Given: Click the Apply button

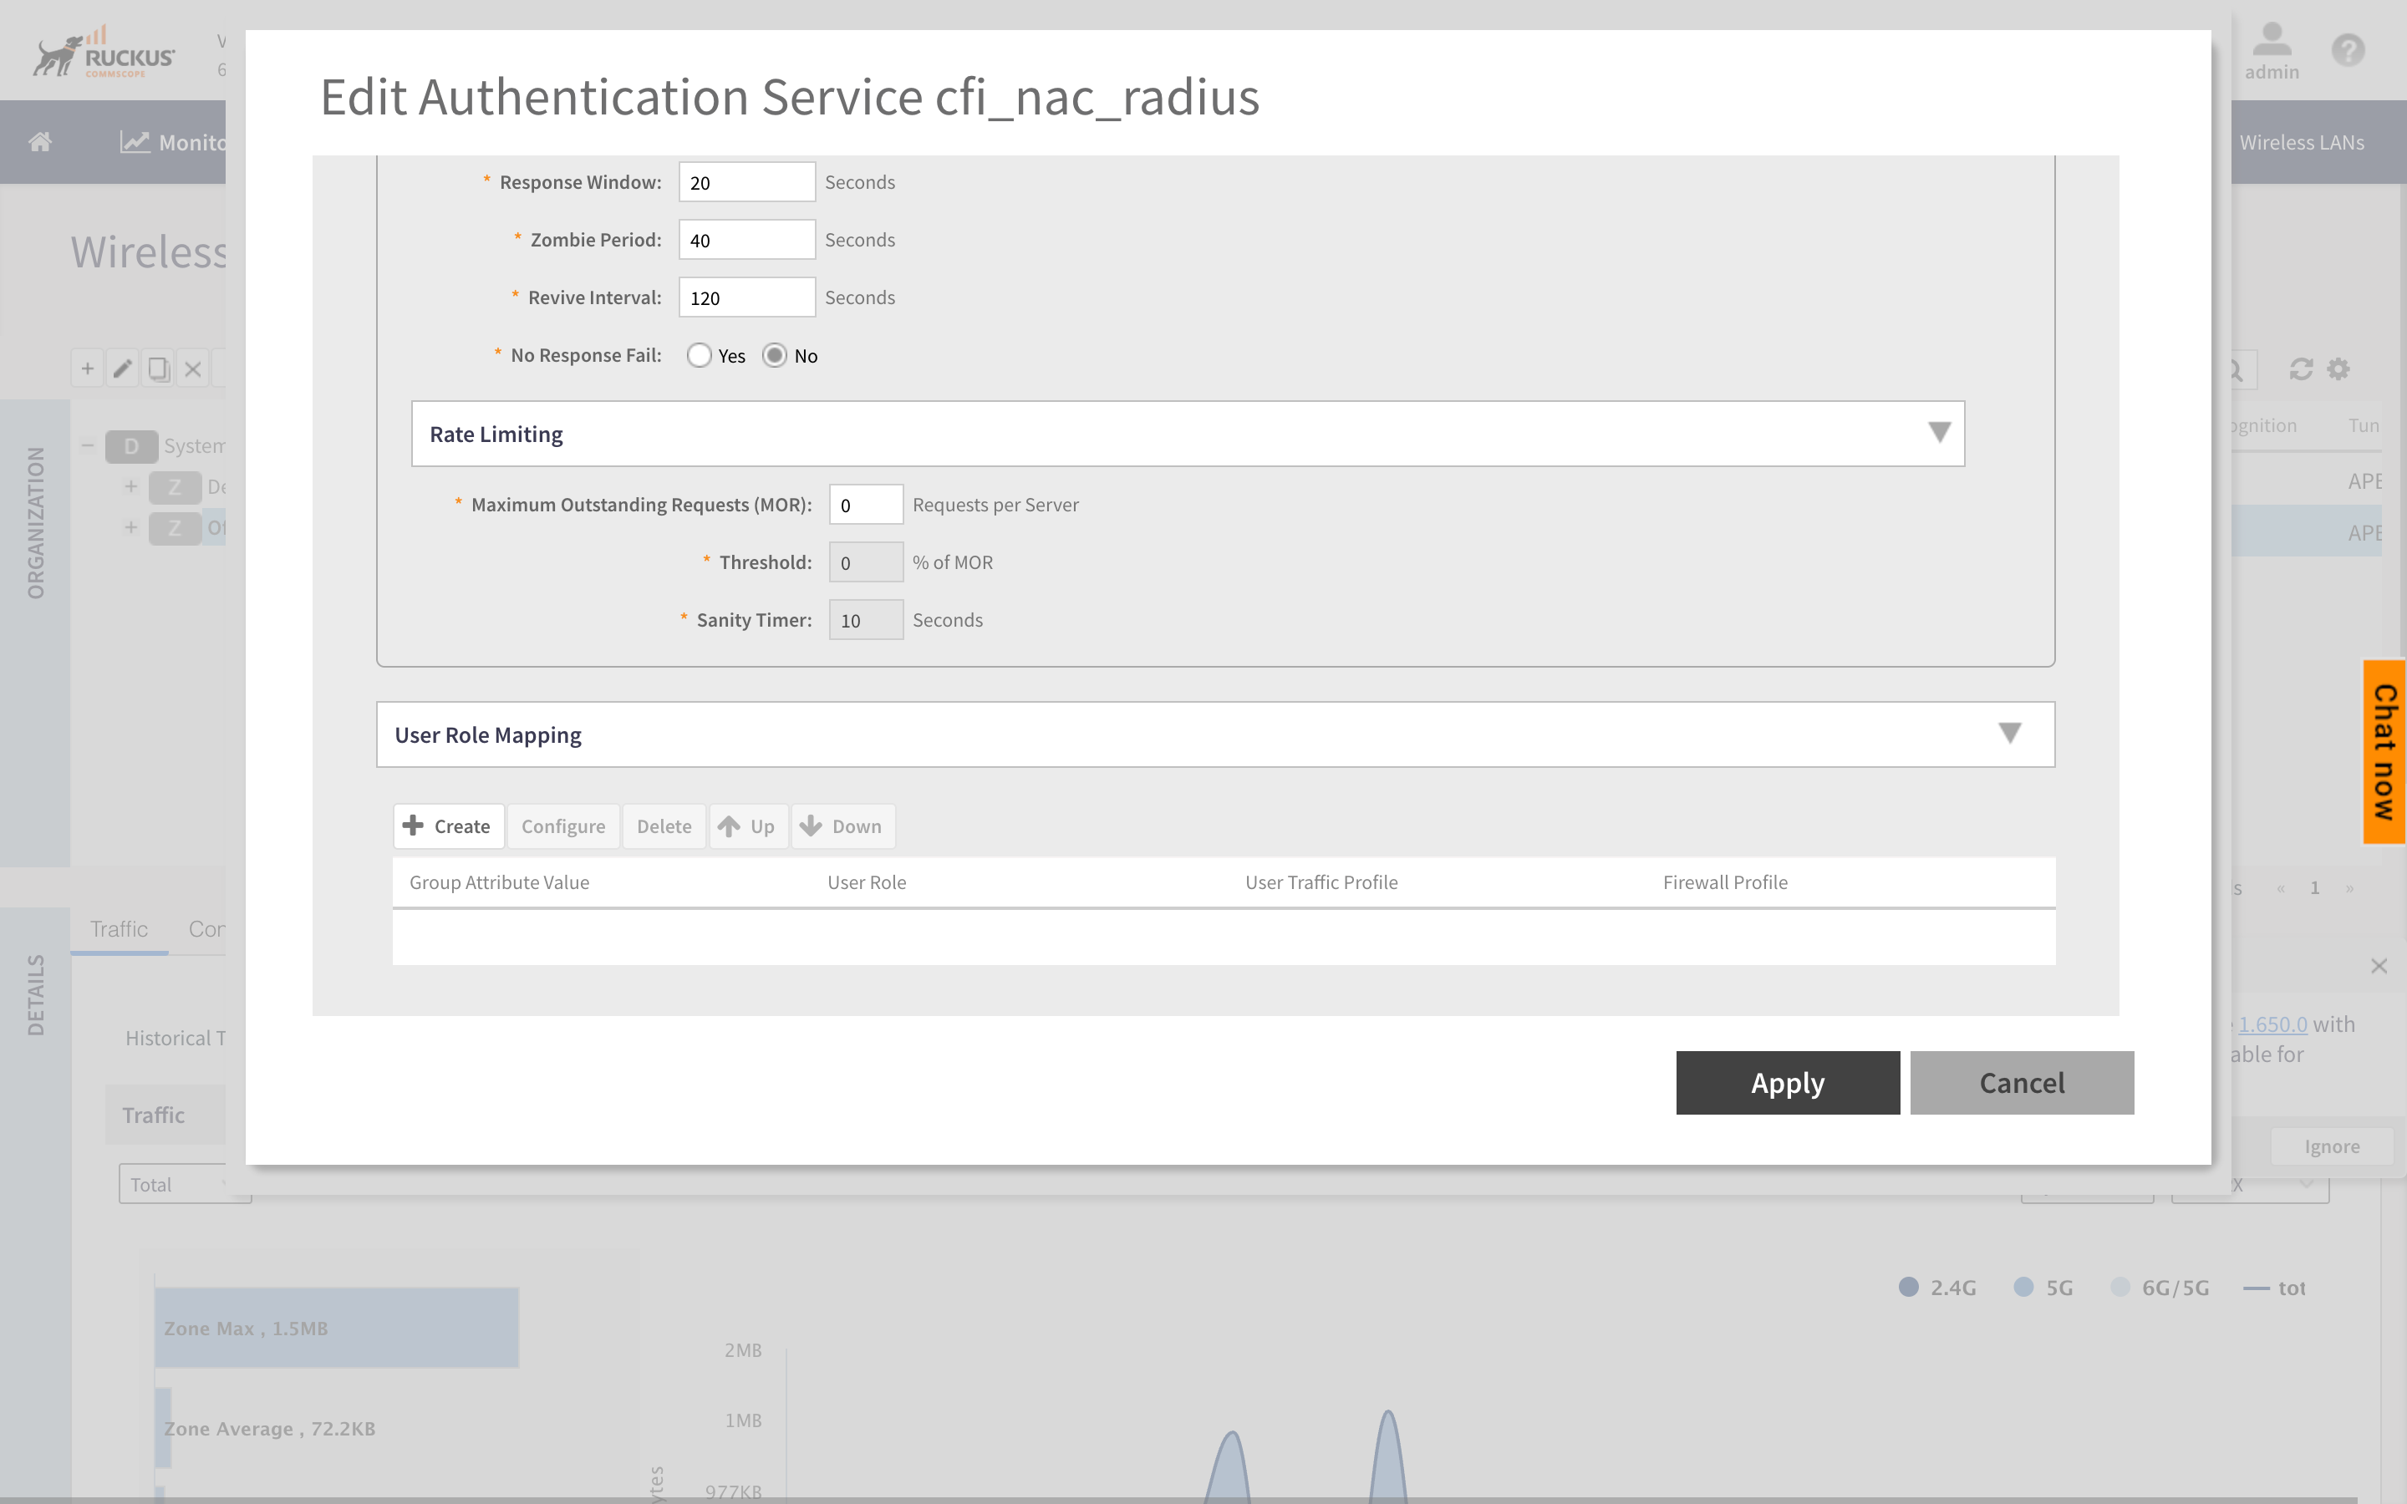Looking at the screenshot, I should (x=1788, y=1082).
